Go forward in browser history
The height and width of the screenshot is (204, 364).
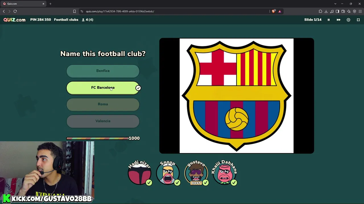point(9,11)
